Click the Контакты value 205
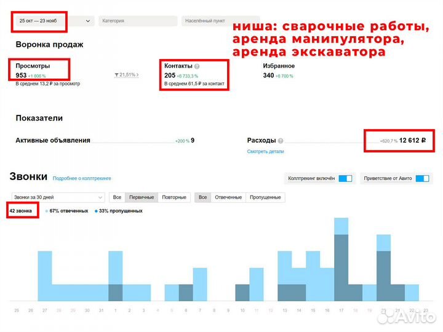The width and height of the screenshot is (443, 332). coord(170,76)
